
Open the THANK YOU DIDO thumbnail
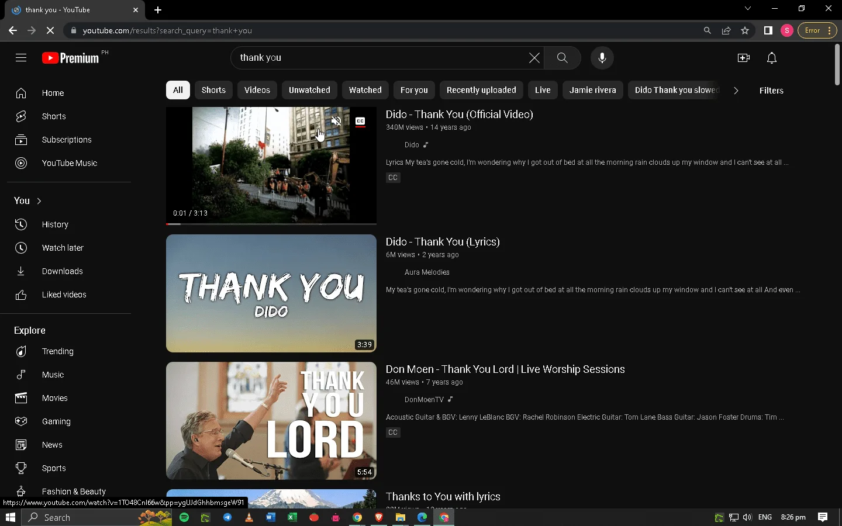[x=271, y=293]
